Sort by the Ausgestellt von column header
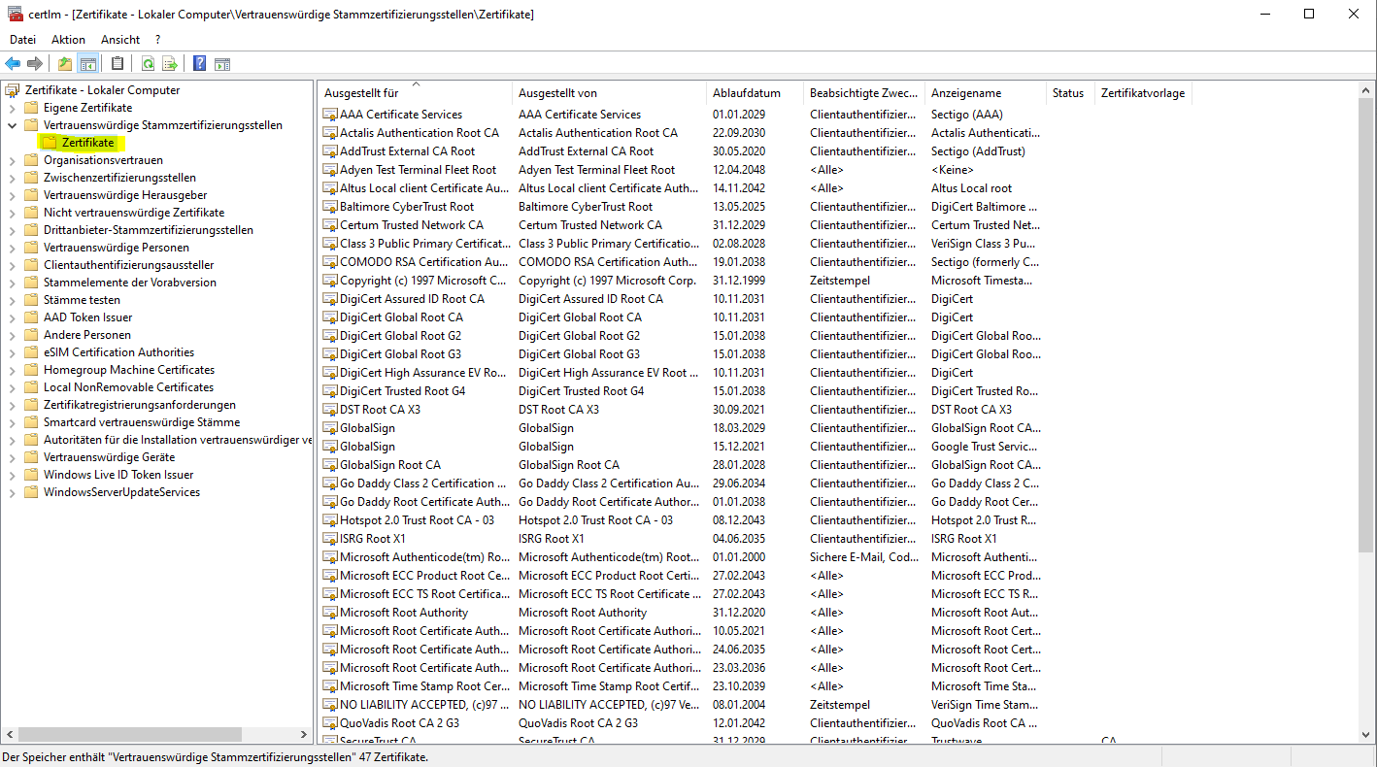The width and height of the screenshot is (1377, 767). [609, 93]
